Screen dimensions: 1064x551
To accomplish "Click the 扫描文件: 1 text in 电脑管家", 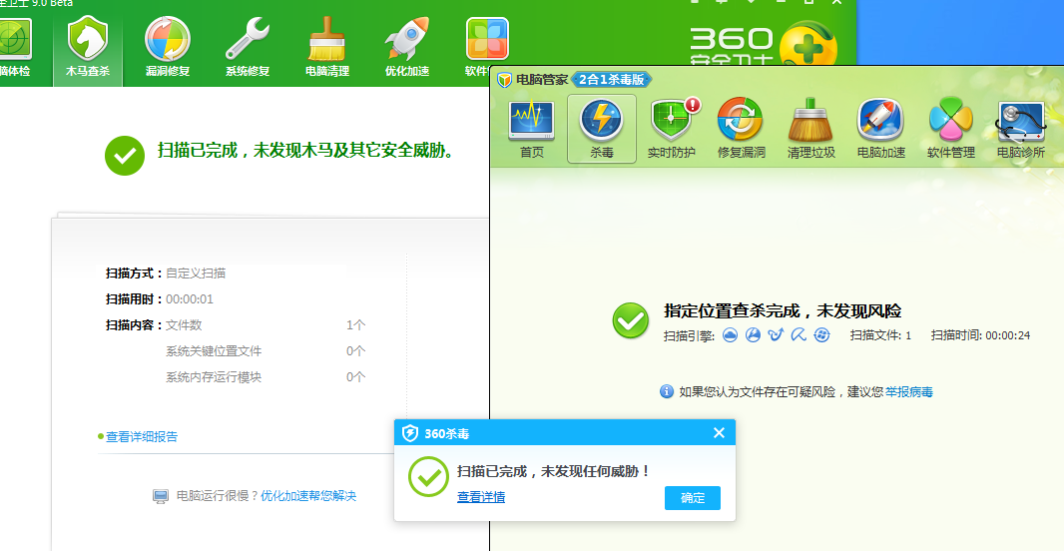I will tap(880, 334).
